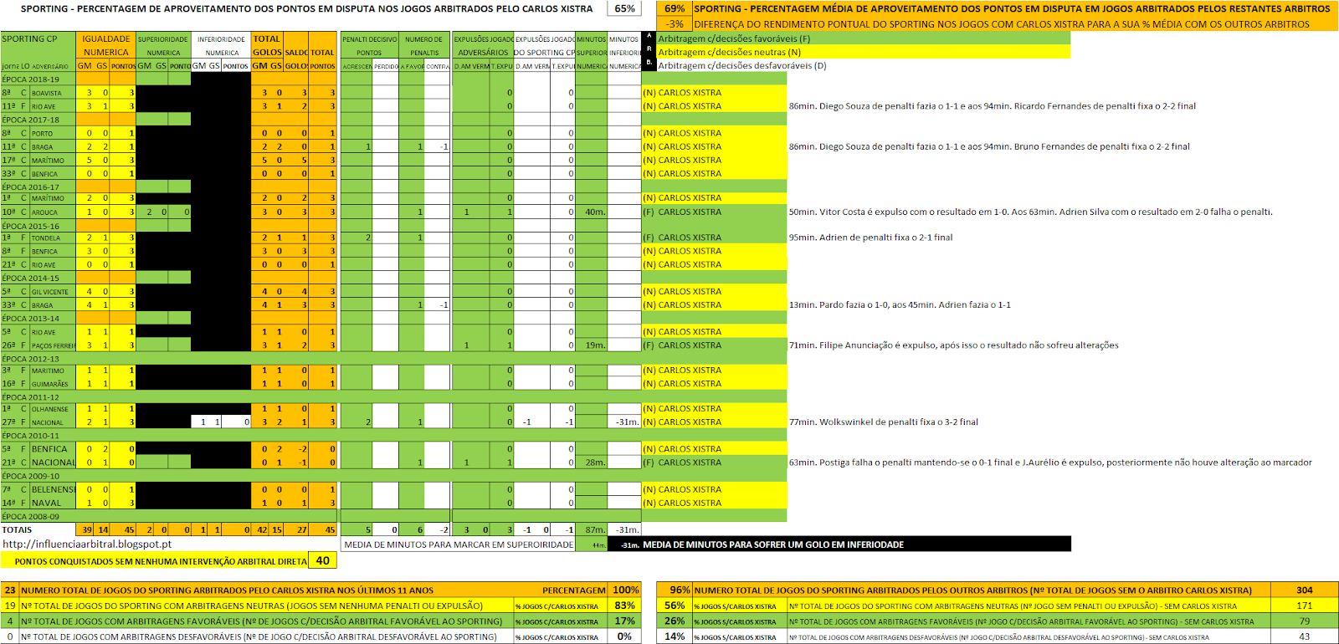This screenshot has width=1339, height=644.
Task: Click the PORTO opponent cell
Action: [x=53, y=133]
